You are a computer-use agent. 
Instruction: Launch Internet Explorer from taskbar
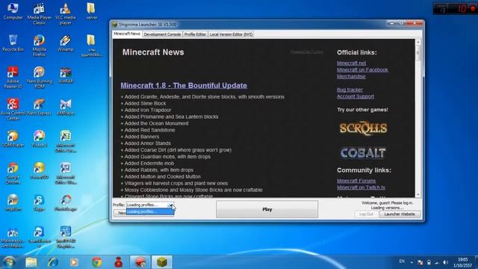(x=53, y=262)
